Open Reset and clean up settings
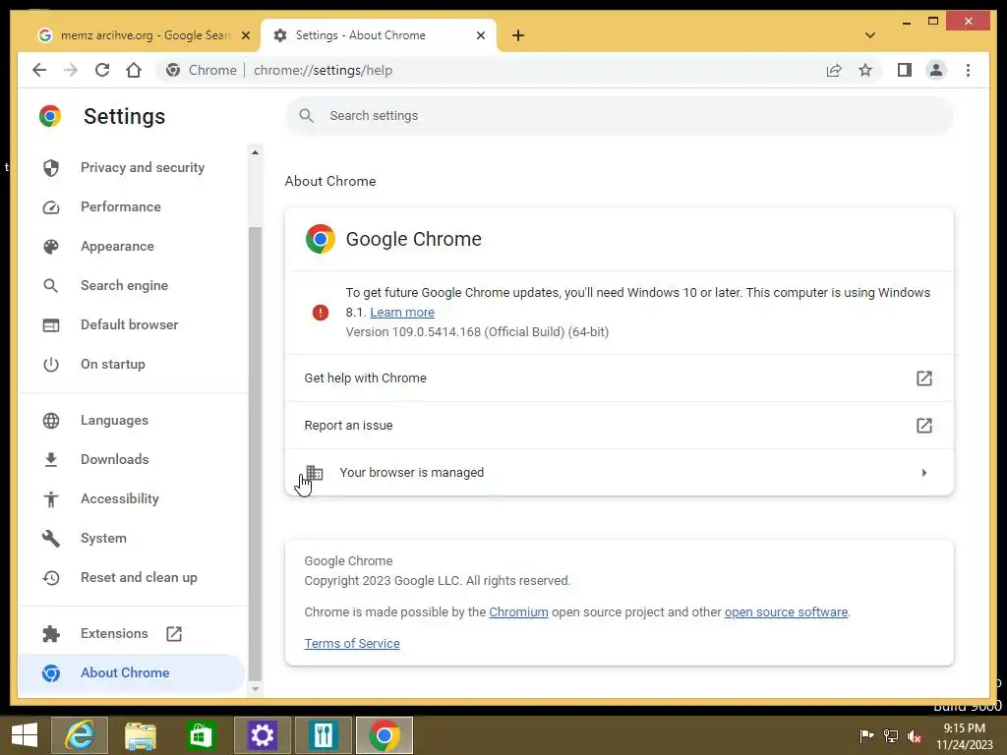Screen dimensions: 1007x755 tap(133, 577)
